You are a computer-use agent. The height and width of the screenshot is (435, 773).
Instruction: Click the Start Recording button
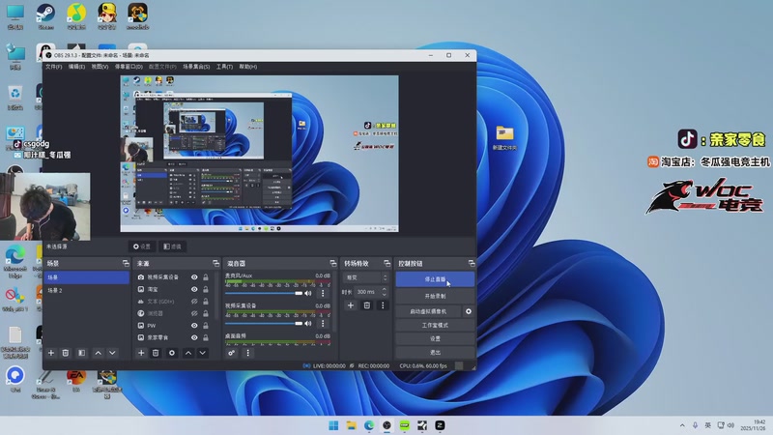[435, 296]
